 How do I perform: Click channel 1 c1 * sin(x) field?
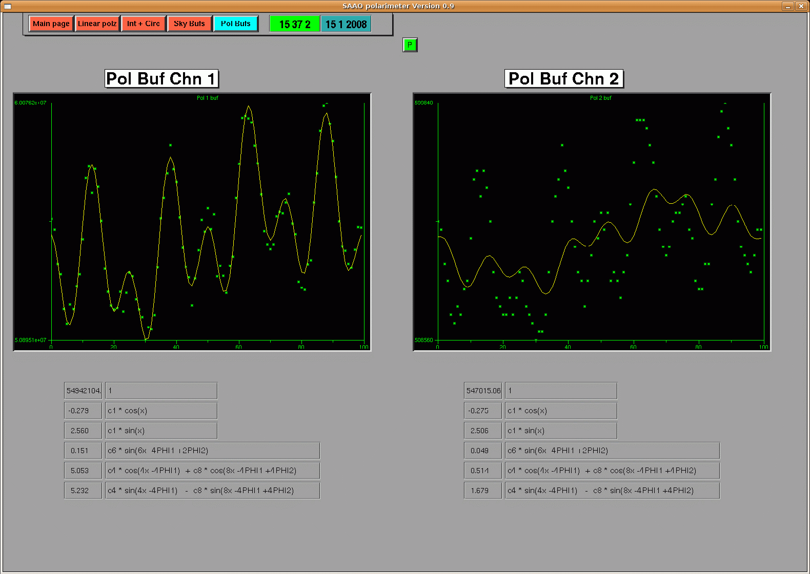point(161,431)
